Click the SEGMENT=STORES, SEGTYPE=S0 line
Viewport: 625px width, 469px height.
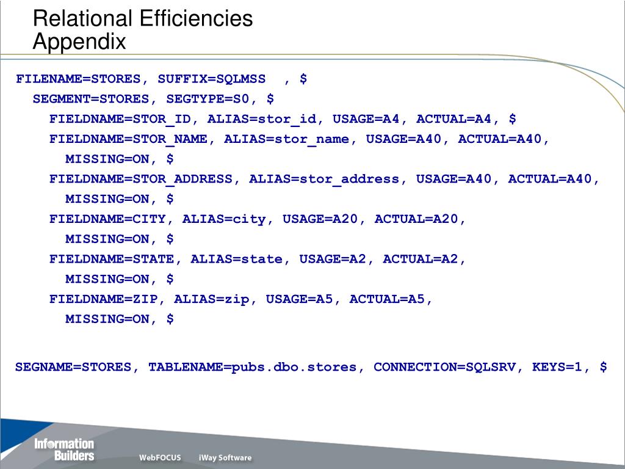pyautogui.click(x=153, y=99)
